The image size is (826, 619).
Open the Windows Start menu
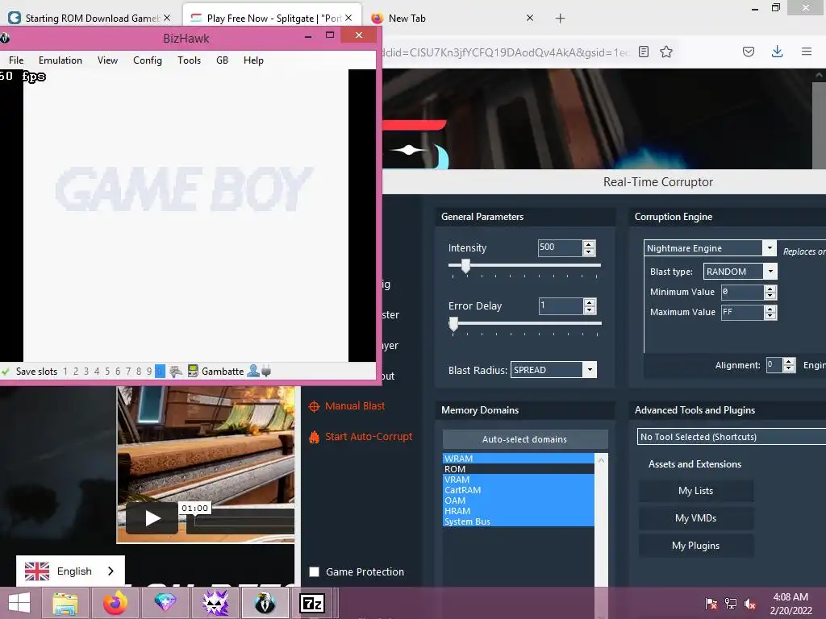[x=19, y=603]
